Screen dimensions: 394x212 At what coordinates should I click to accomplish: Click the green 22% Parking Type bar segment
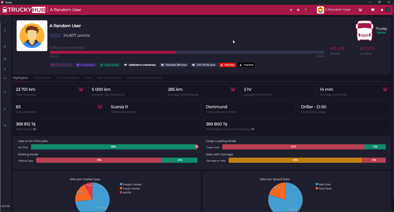(x=180, y=160)
